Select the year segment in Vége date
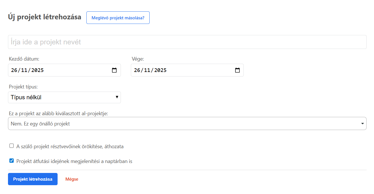This screenshot has width=374, height=194. pyautogui.click(x=160, y=70)
